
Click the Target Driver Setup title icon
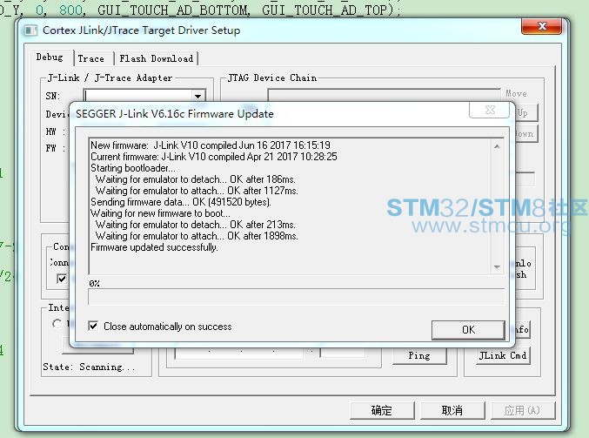point(30,30)
